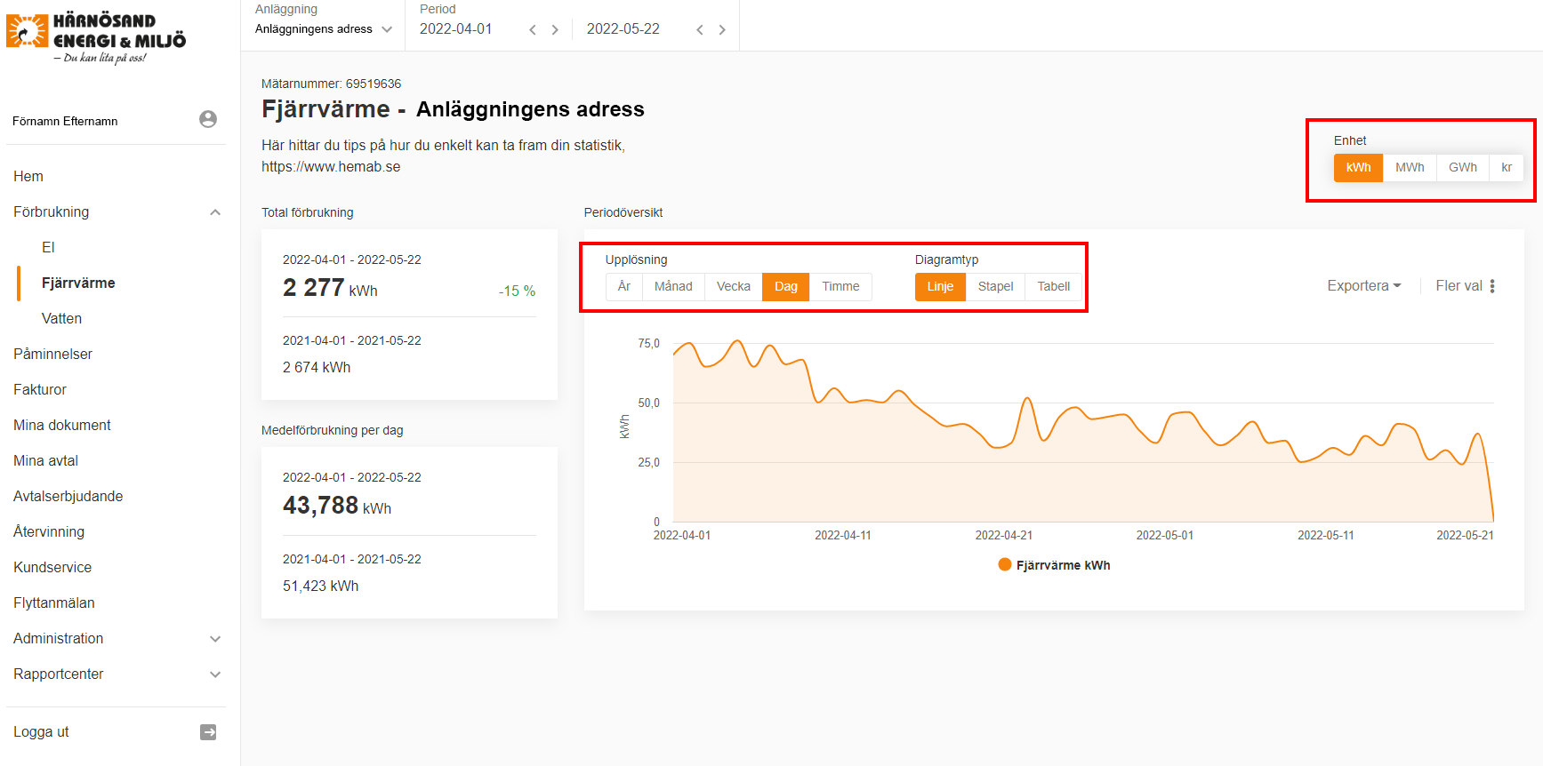Open the Exportera dropdown
This screenshot has width=1543, height=766.
(1363, 286)
